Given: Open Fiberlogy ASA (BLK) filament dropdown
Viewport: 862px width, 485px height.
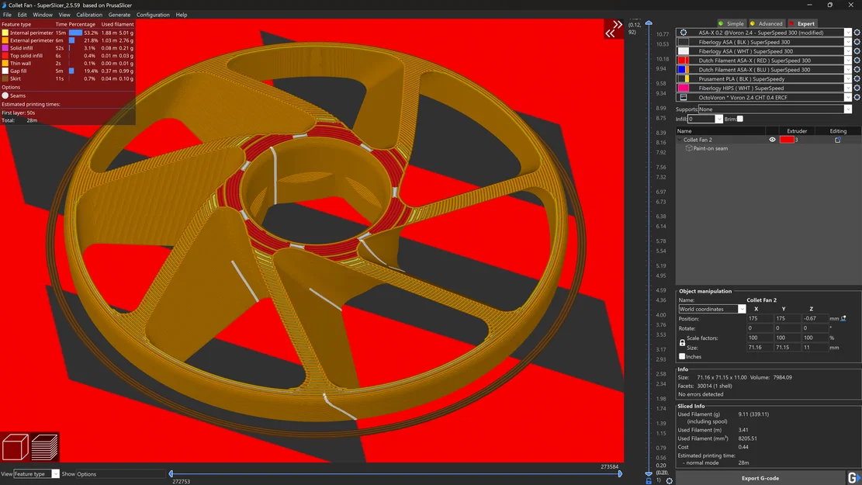Looking at the screenshot, I should tap(848, 42).
